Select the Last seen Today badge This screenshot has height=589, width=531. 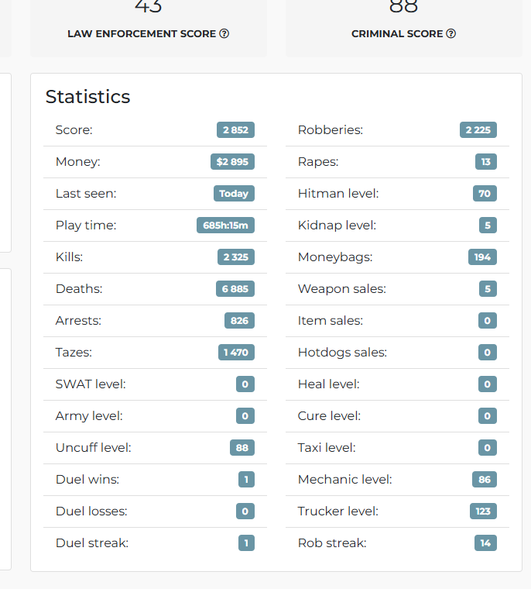[x=235, y=194]
